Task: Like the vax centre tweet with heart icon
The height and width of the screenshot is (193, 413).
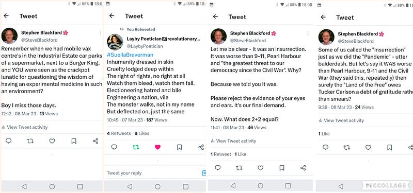Action: click(52, 141)
